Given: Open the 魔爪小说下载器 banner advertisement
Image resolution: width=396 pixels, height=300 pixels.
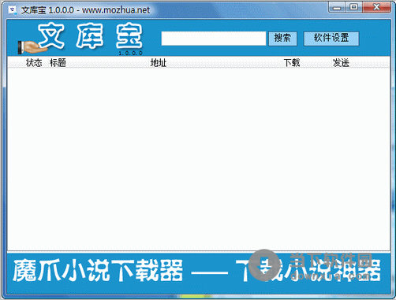Looking at the screenshot, I should [199, 273].
